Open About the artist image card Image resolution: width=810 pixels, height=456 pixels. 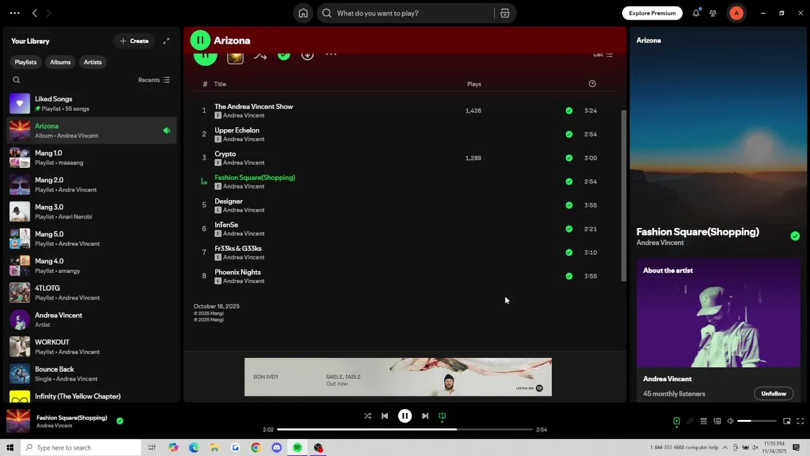[718, 313]
